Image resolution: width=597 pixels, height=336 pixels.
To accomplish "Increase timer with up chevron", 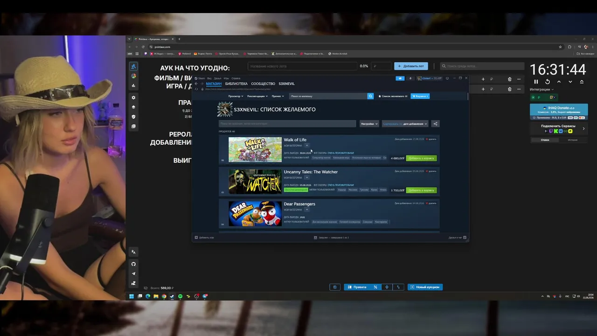I will point(559,82).
